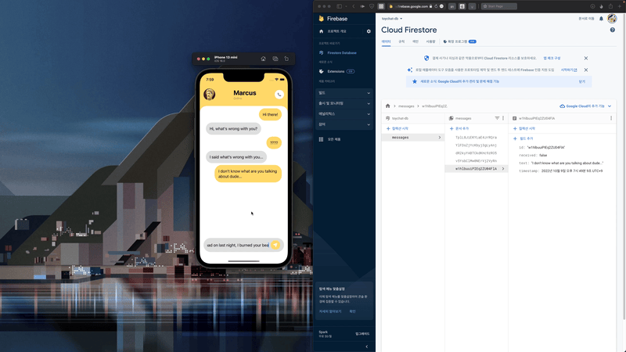
Task: Tap the 'I don't know what are you talking' bubble
Action: tap(248, 174)
